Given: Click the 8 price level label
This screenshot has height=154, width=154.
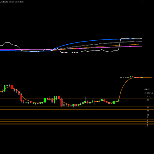Looking at the screenshot, I should tap(147, 117).
